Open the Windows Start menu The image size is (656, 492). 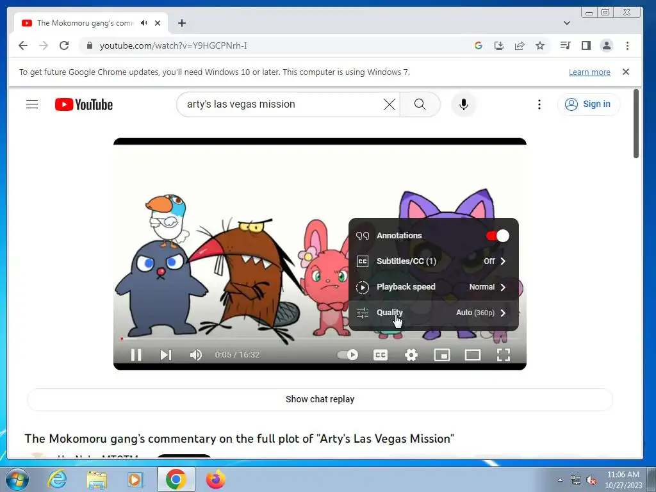[17, 479]
